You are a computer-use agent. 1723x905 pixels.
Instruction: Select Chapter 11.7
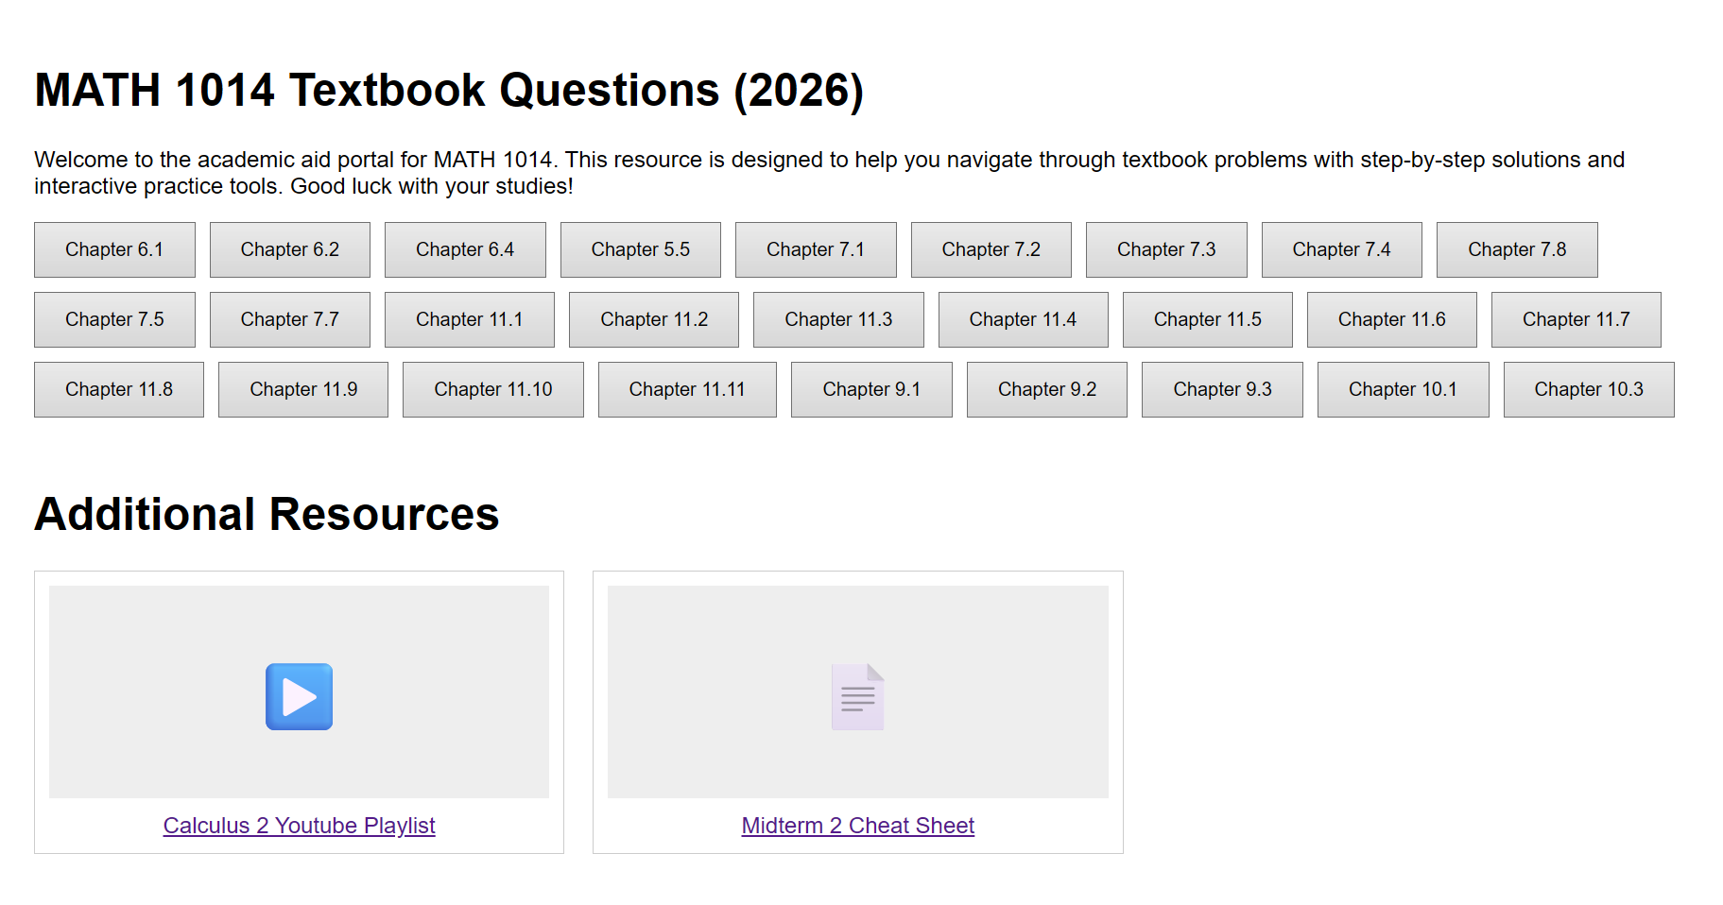[x=1575, y=319]
